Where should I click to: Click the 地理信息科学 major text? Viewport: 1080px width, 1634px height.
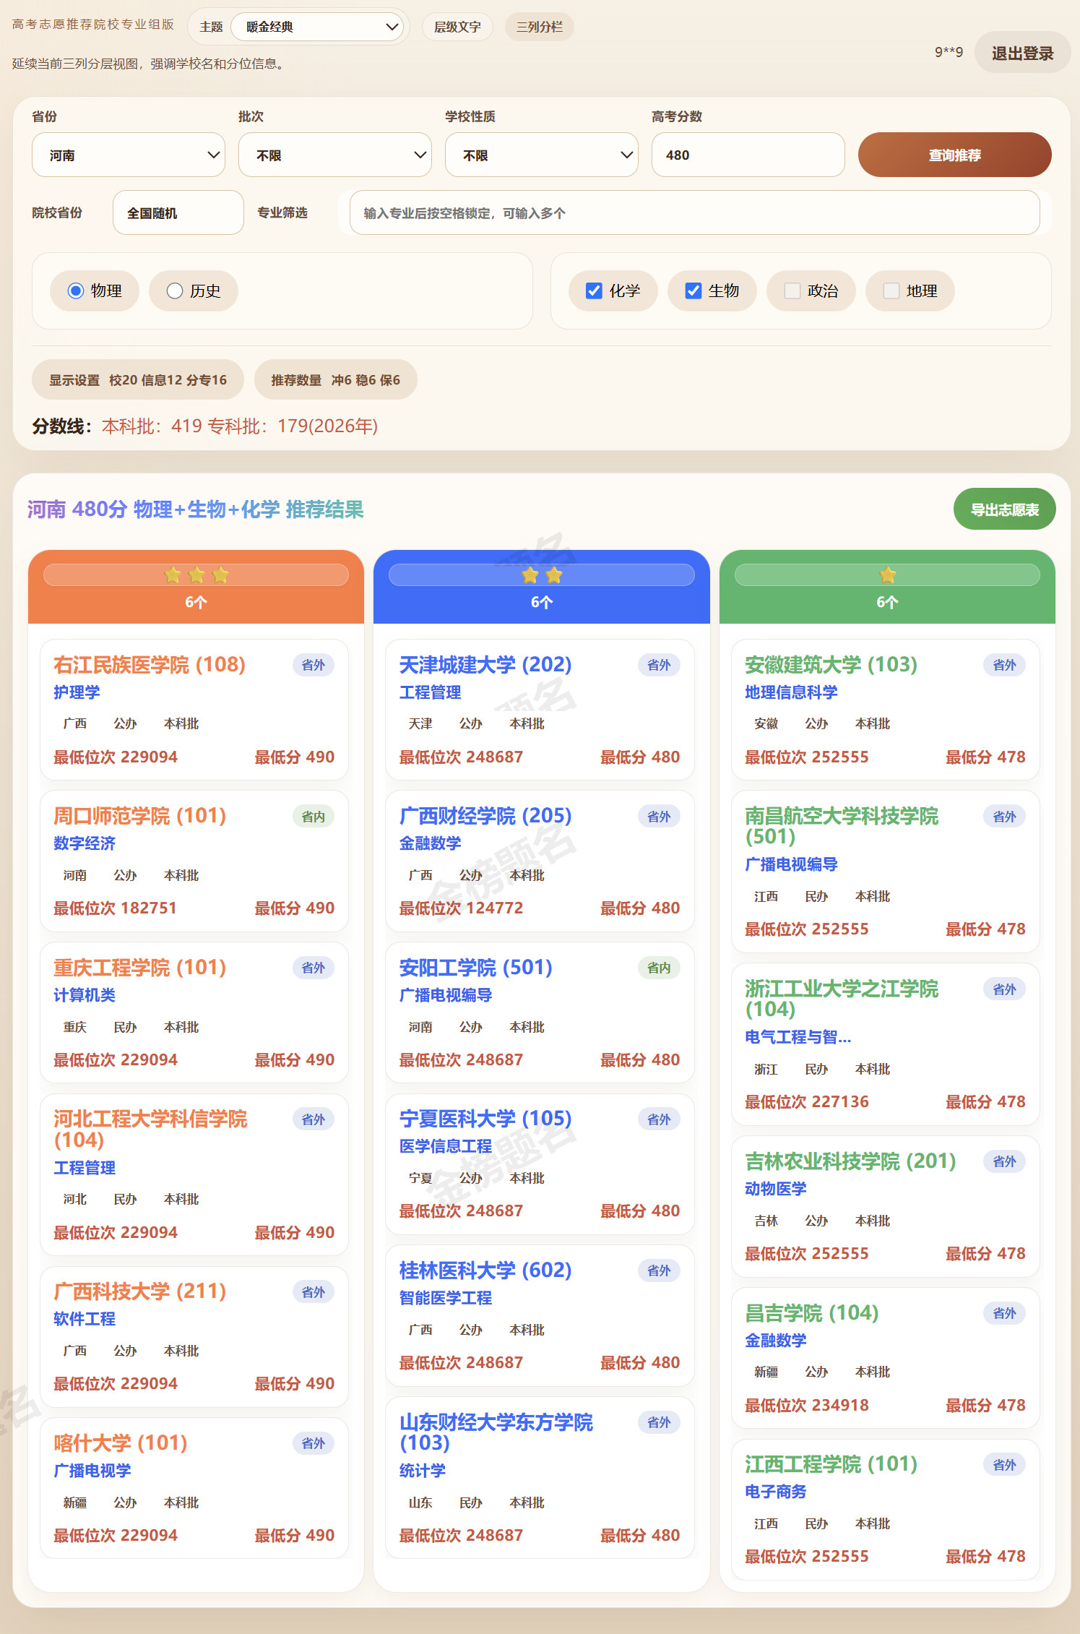(791, 692)
